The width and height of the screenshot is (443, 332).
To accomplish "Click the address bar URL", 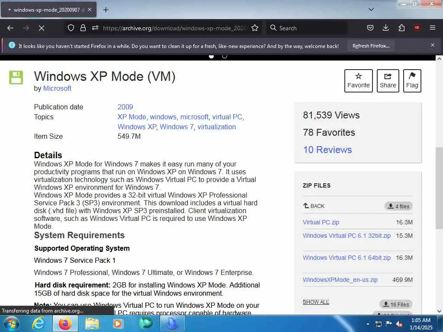I will (174, 28).
